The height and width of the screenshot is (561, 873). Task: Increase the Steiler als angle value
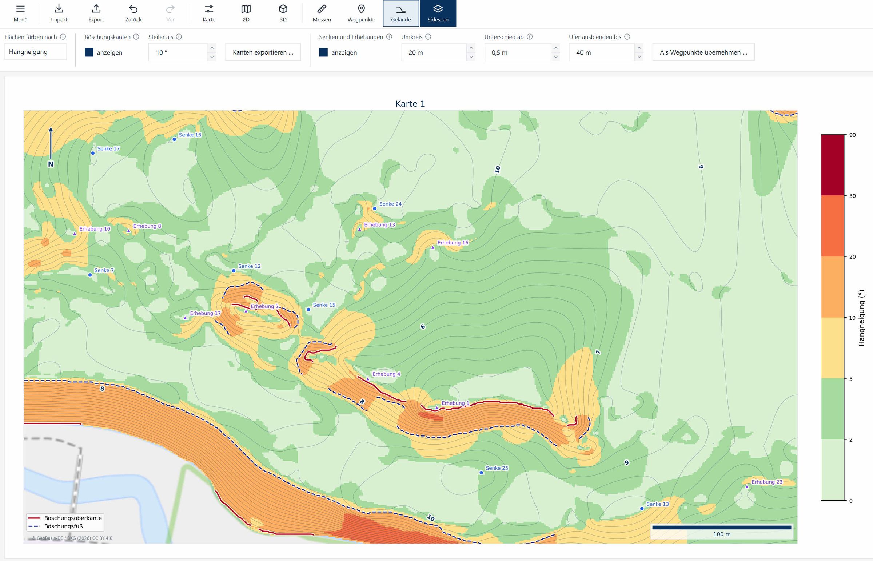tap(212, 48)
